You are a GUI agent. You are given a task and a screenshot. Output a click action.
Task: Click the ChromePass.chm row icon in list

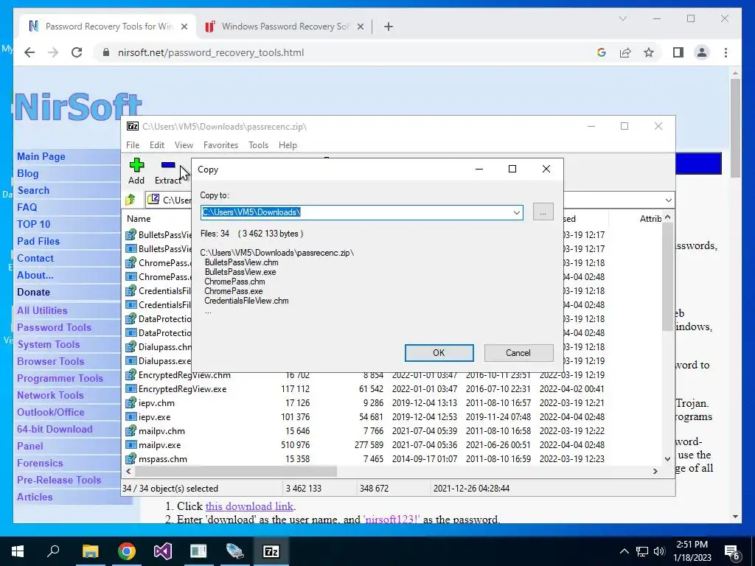[x=131, y=263]
